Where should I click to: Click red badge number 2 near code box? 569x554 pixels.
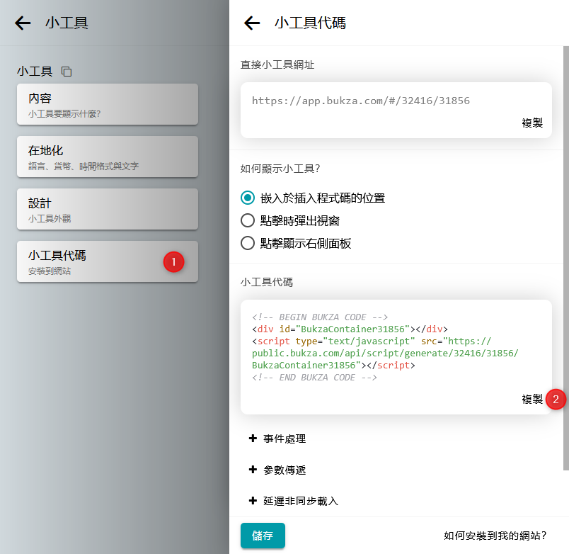coord(556,399)
